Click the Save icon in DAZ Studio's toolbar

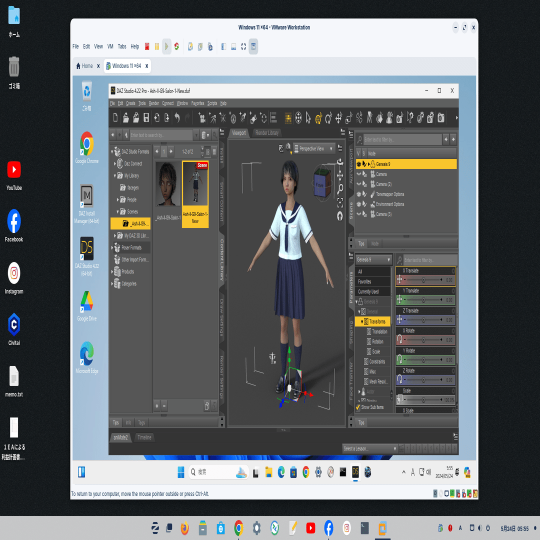click(146, 117)
